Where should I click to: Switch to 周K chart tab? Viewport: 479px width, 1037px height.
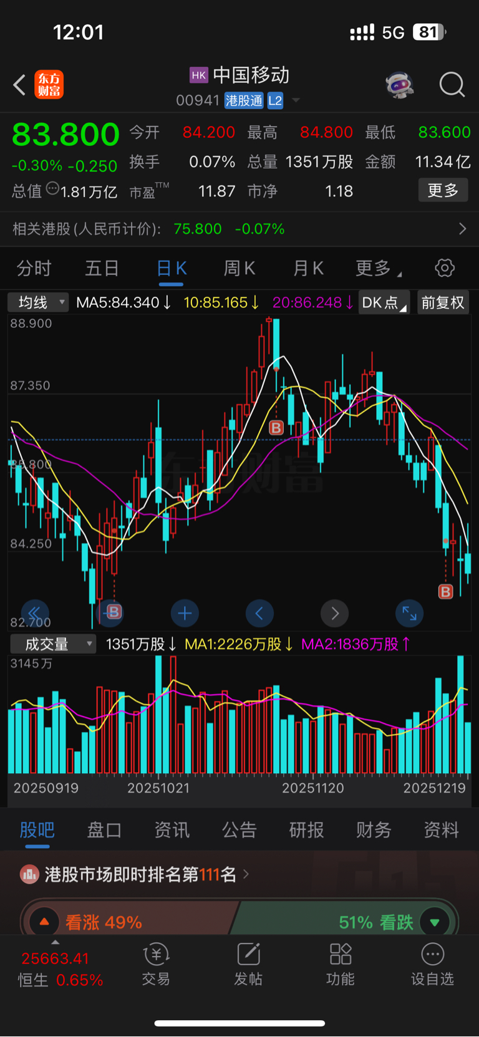(x=239, y=268)
